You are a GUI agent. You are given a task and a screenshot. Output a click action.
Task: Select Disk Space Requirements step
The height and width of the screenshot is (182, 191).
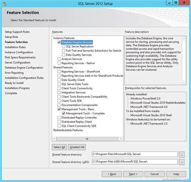(20, 57)
